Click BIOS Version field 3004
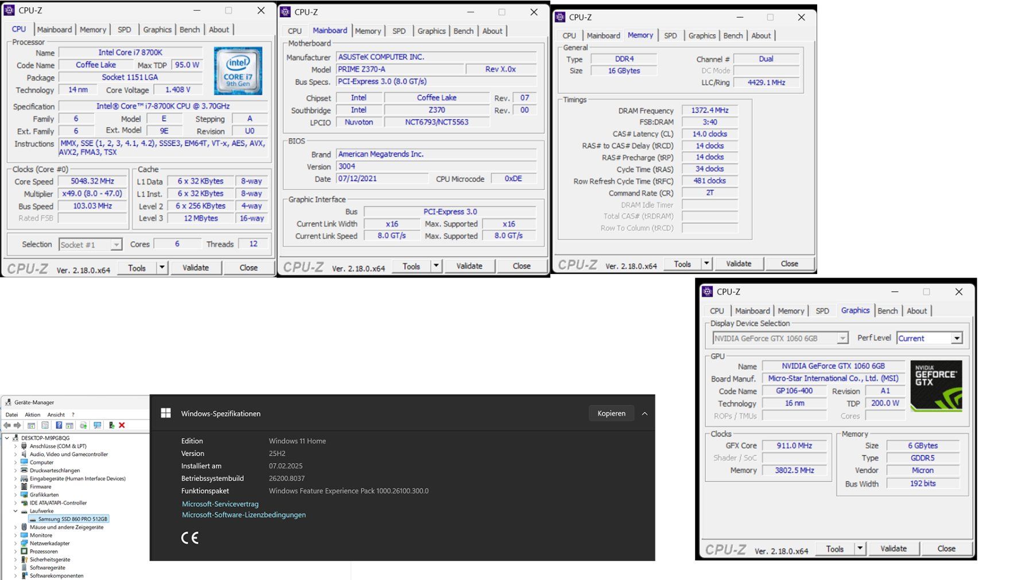 click(x=437, y=166)
